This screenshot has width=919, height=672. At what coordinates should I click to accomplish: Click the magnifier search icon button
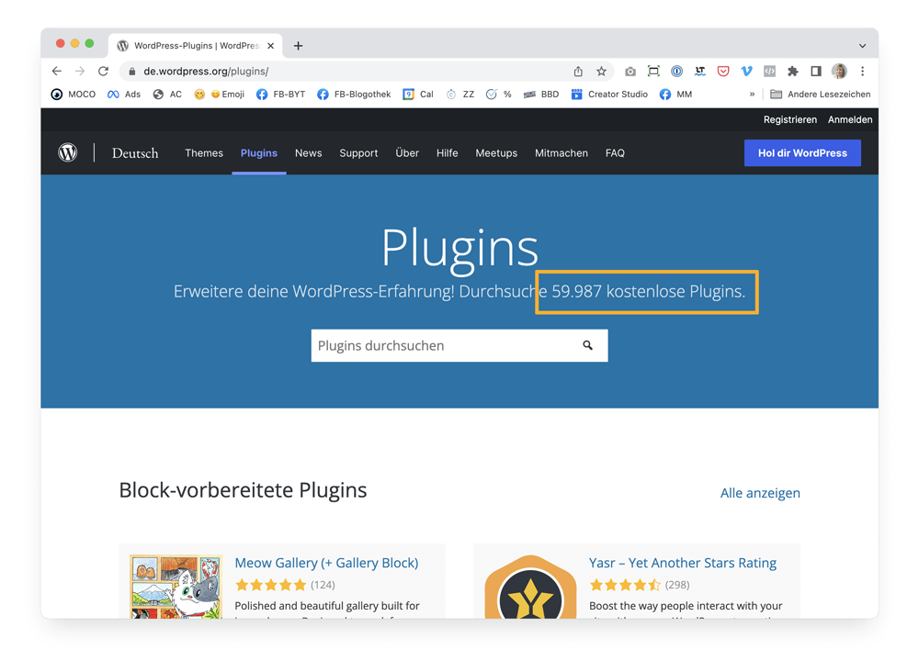click(587, 345)
